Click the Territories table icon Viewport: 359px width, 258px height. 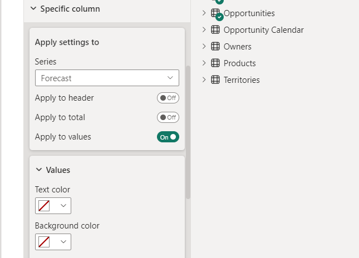click(x=215, y=80)
